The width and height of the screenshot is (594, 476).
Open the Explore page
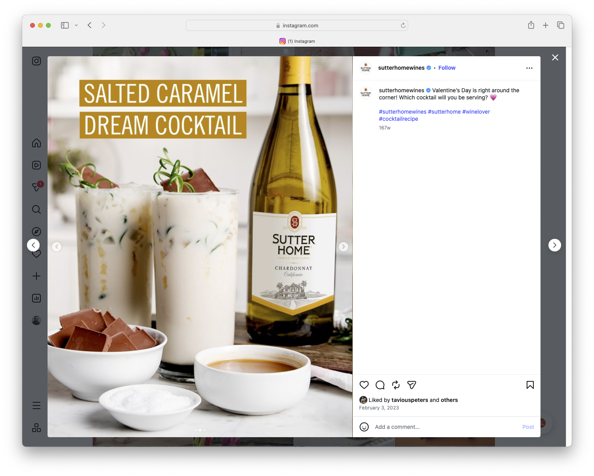[36, 231]
